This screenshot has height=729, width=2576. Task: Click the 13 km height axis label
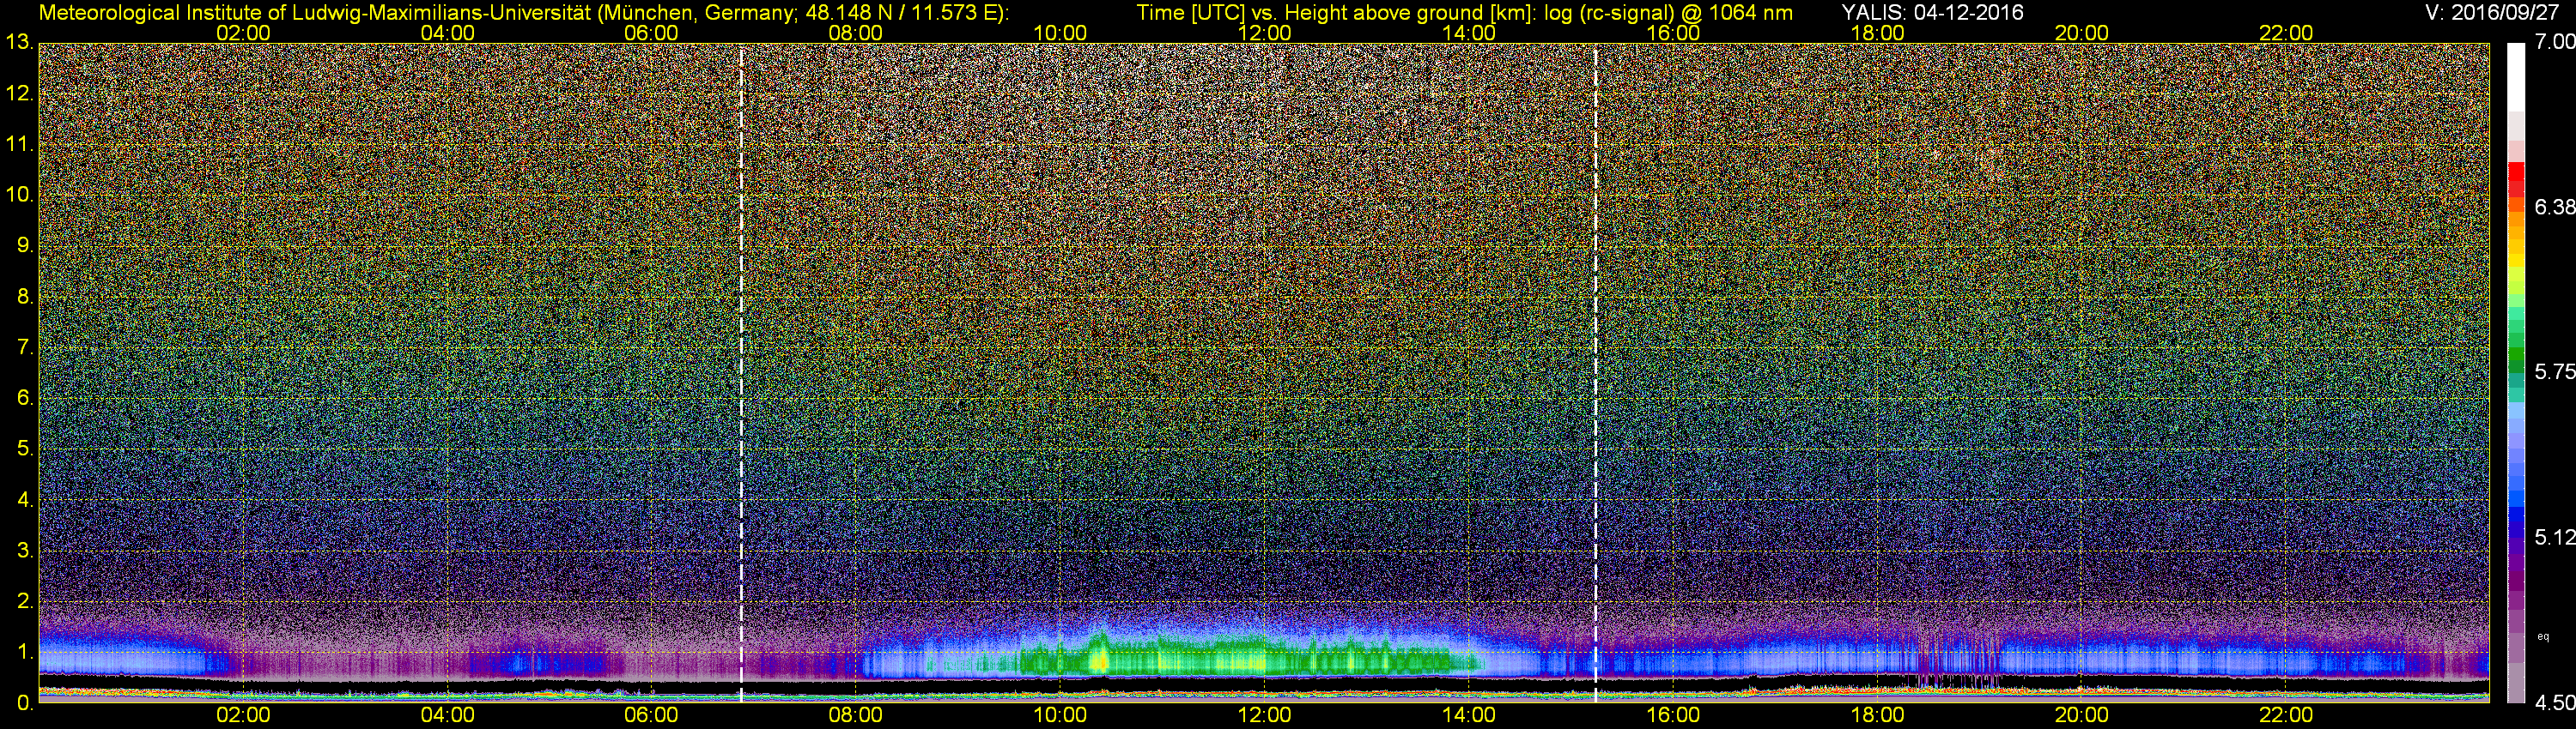(x=18, y=43)
